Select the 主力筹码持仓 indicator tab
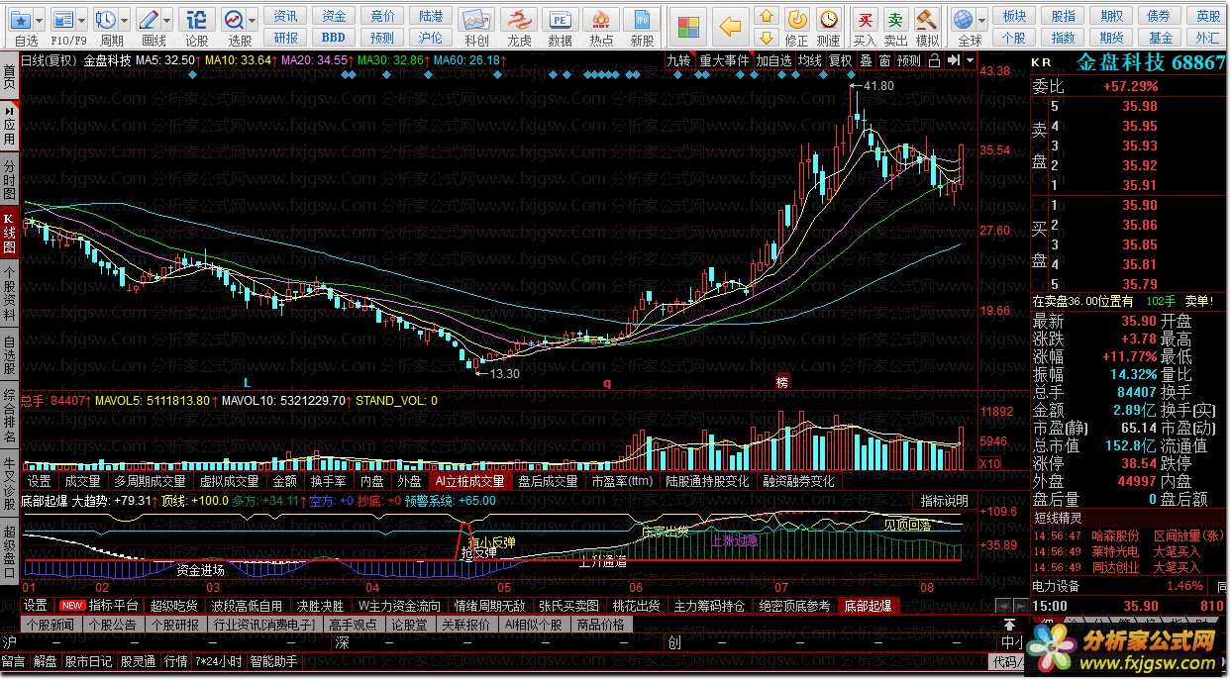 pos(709,606)
